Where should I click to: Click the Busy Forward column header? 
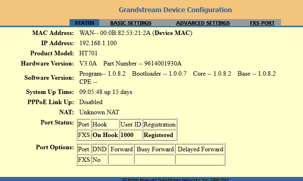(x=155, y=149)
